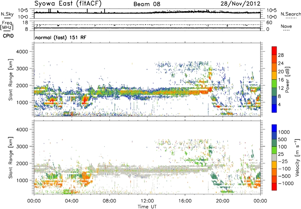Click the "12:00" time axis tick label
301x209 pixels.
[147, 201]
